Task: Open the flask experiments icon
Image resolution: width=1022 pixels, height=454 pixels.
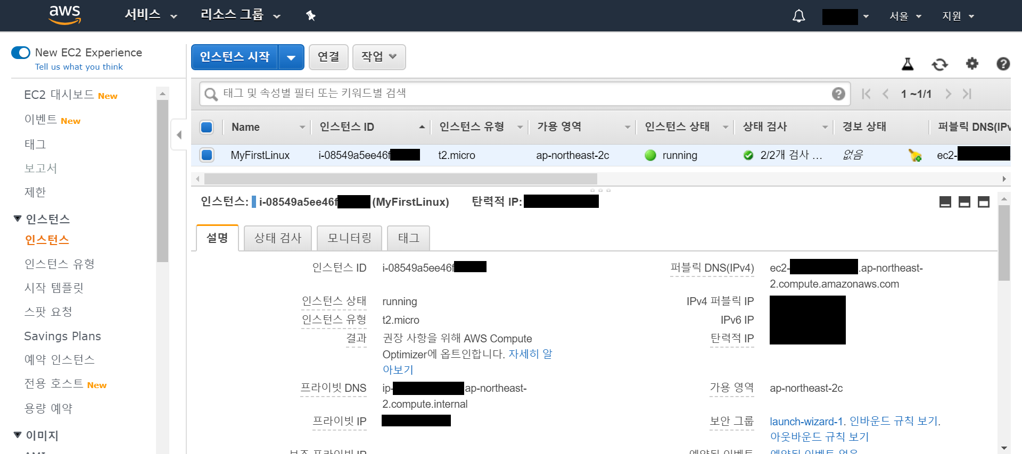Action: pyautogui.click(x=908, y=64)
